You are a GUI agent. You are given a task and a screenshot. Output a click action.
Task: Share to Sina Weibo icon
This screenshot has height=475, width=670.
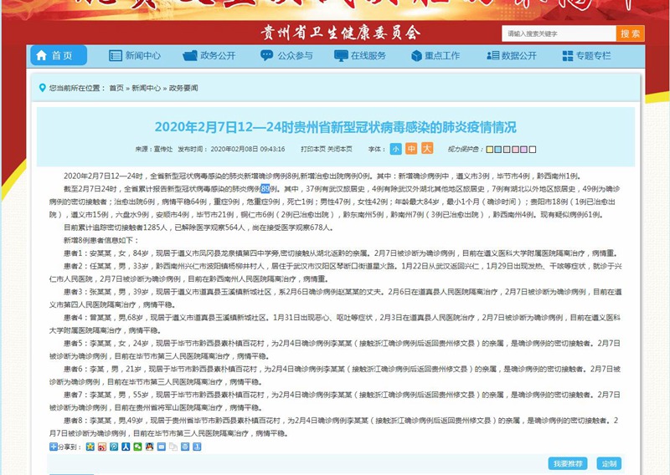click(x=101, y=447)
